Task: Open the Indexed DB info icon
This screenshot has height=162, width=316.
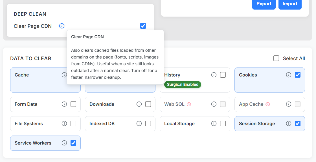Action: [x=139, y=123]
